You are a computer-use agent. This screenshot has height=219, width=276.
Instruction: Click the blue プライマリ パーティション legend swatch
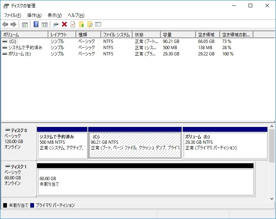point(32,205)
